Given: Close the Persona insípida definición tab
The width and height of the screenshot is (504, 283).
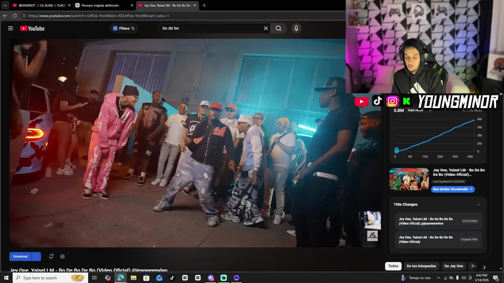Looking at the screenshot, I should pos(132,6).
